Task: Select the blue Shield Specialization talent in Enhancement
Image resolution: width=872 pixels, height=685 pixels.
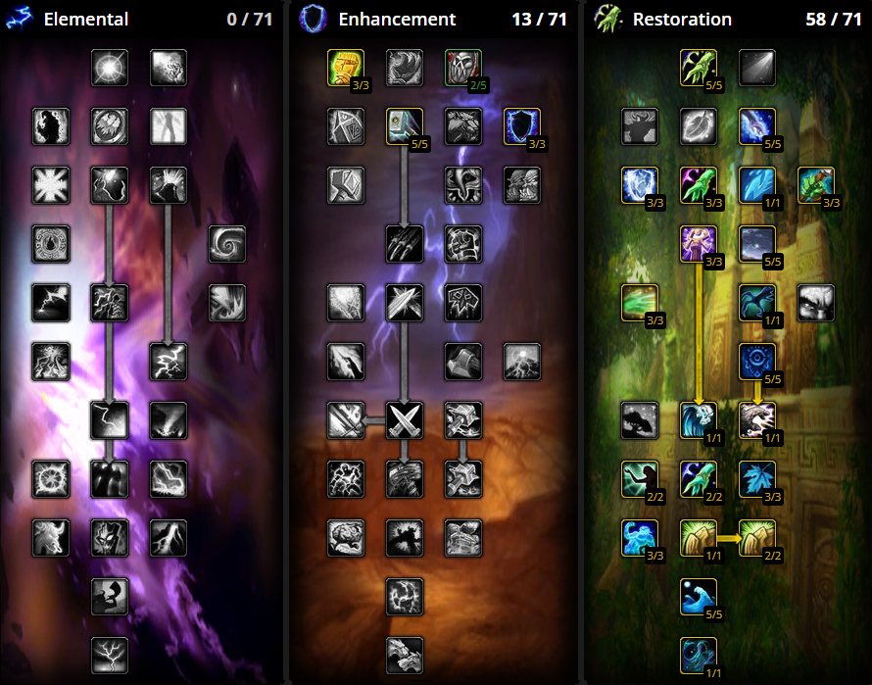Action: tap(522, 126)
